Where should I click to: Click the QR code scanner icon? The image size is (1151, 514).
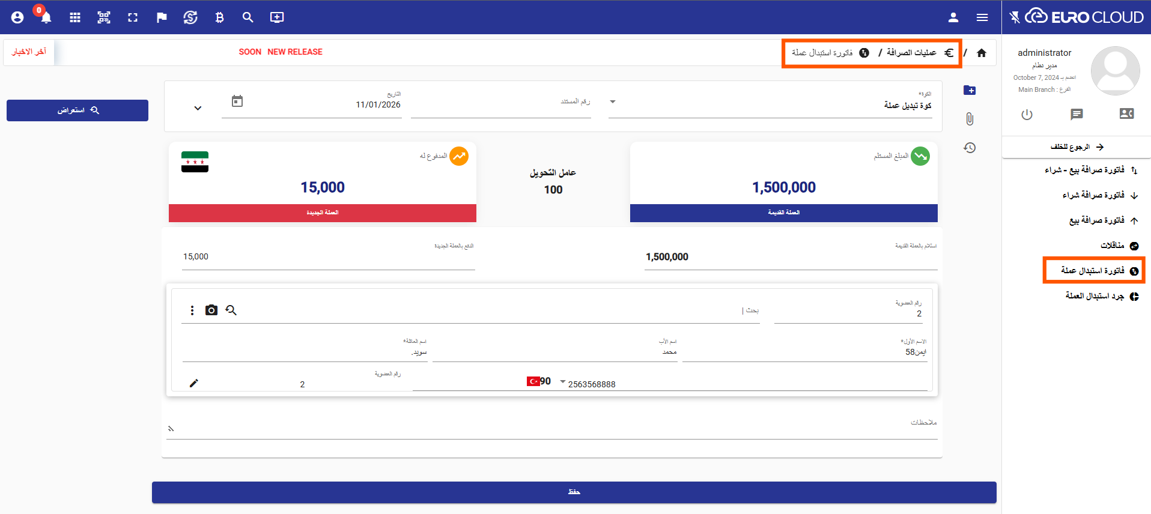click(104, 17)
